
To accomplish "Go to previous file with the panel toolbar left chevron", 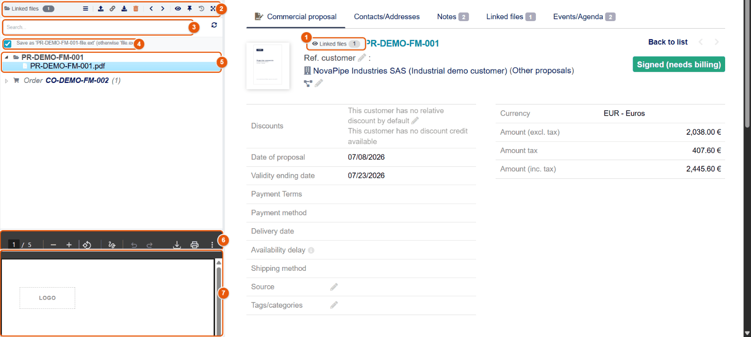I will coord(151,9).
